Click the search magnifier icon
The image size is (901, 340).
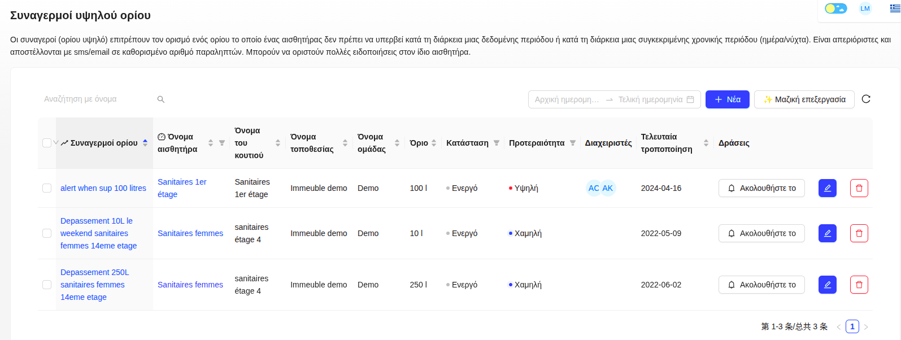click(x=161, y=99)
